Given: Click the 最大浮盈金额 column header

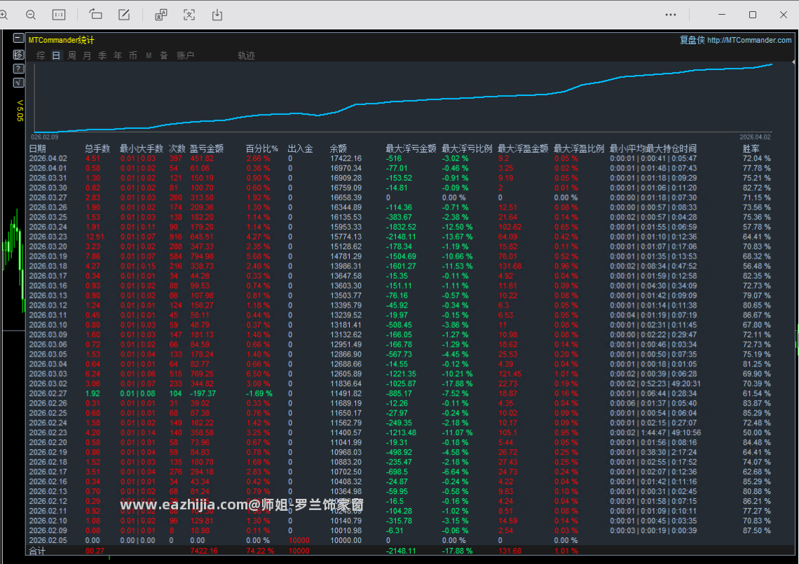Looking at the screenshot, I should click(x=523, y=149).
